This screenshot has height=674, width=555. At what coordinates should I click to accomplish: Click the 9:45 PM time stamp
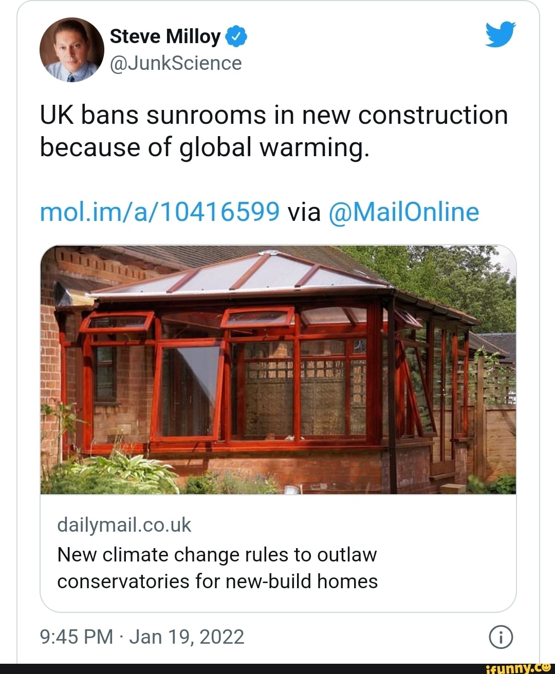click(x=76, y=637)
